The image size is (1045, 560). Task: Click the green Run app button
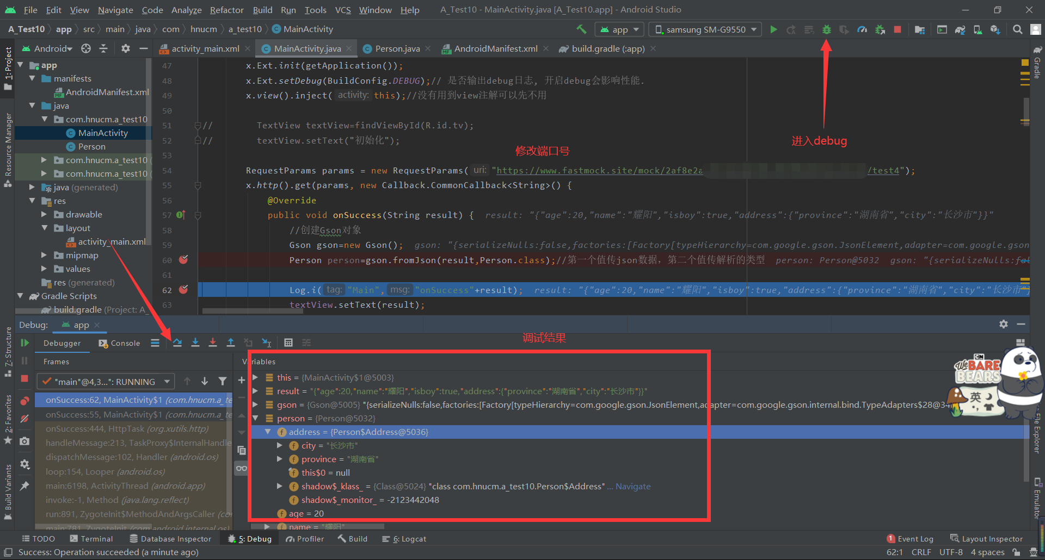pos(773,29)
